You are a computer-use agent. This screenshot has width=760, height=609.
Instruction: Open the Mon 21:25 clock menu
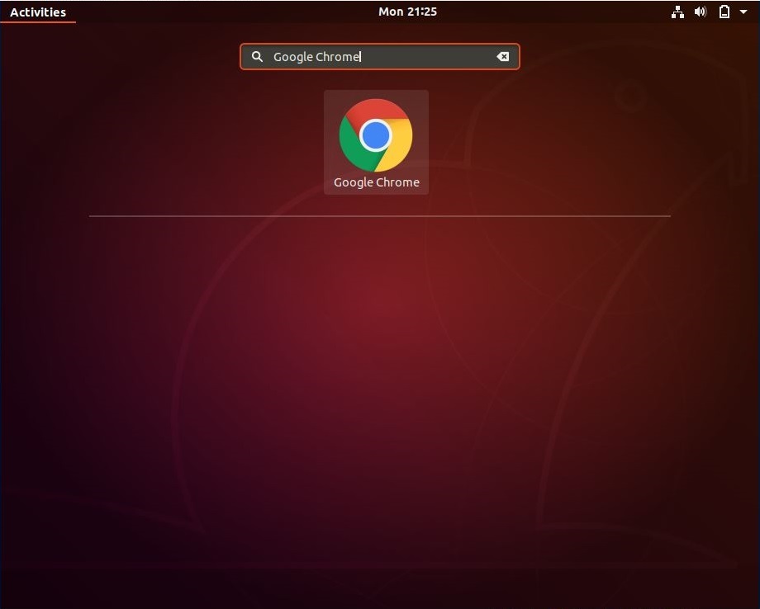point(407,12)
